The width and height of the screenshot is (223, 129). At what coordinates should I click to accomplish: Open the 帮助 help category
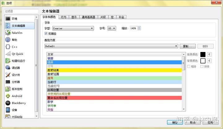pos(14,40)
